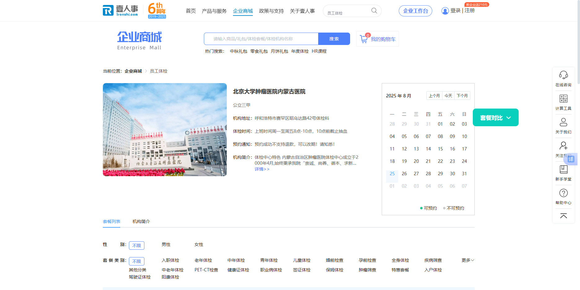Filter by 中年体检 category
Viewport: 580px width, 290px height.
pos(236,260)
